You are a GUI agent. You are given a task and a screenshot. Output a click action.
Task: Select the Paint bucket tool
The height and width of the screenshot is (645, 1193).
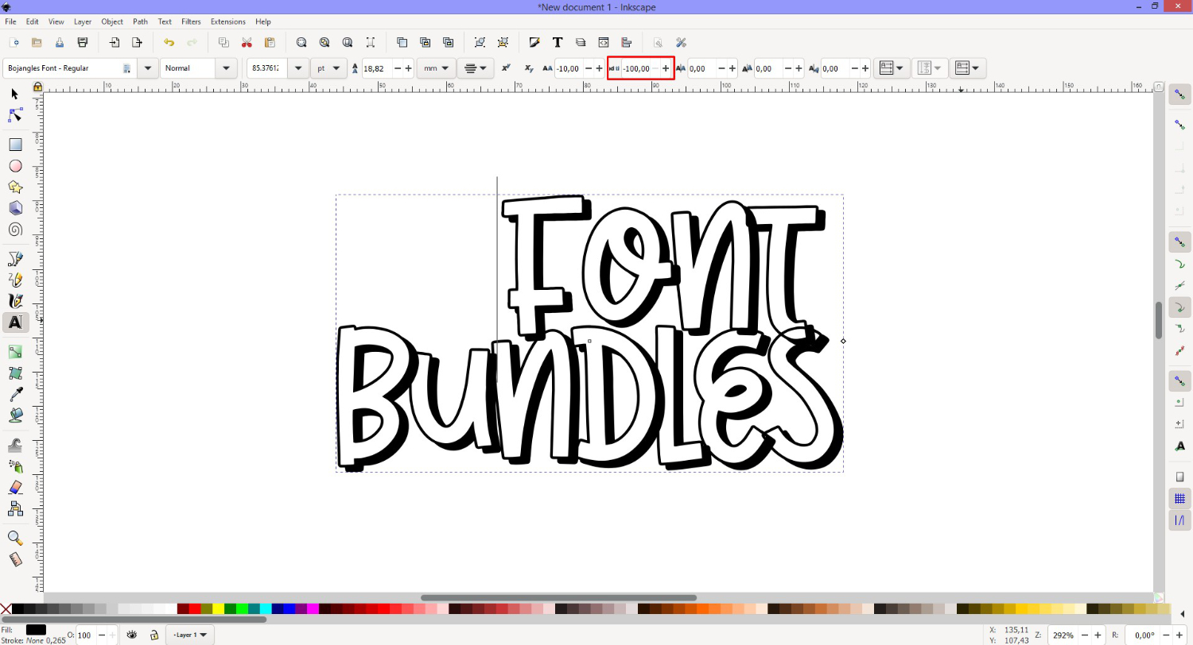tap(15, 415)
